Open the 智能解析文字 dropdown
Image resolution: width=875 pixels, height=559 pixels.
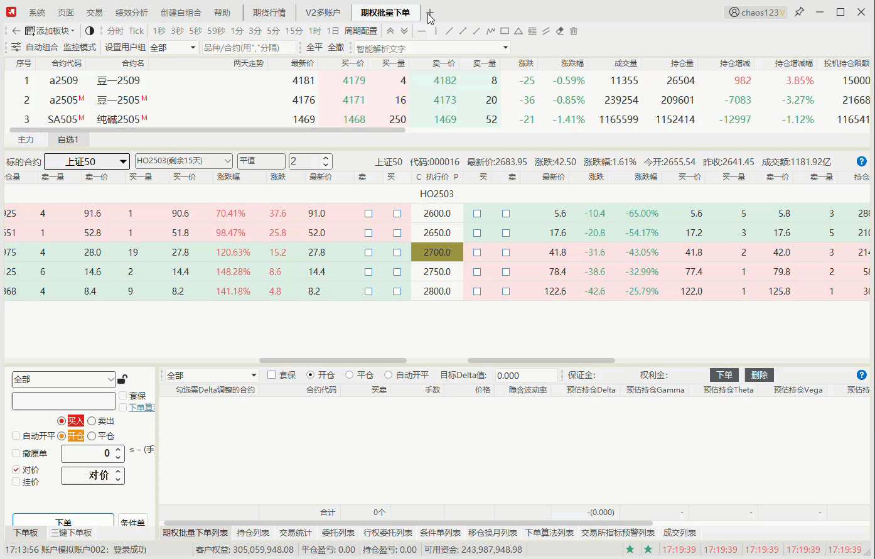click(x=505, y=48)
